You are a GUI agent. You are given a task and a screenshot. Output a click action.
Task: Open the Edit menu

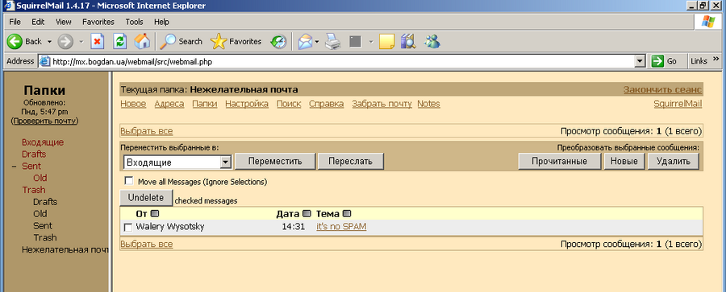pyautogui.click(x=38, y=22)
